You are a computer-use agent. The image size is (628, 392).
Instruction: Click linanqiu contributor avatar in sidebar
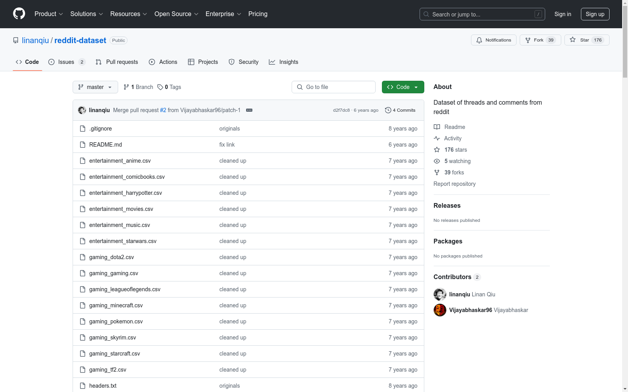440,294
